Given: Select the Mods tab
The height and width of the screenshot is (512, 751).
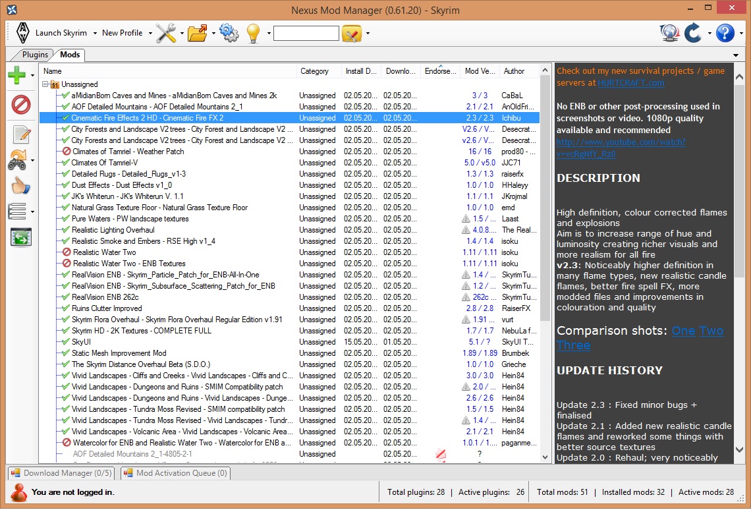Looking at the screenshot, I should (70, 55).
